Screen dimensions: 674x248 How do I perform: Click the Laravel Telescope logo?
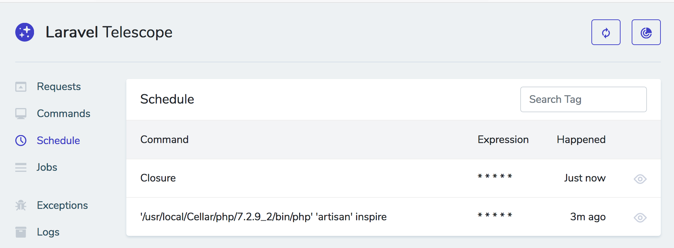coord(24,32)
